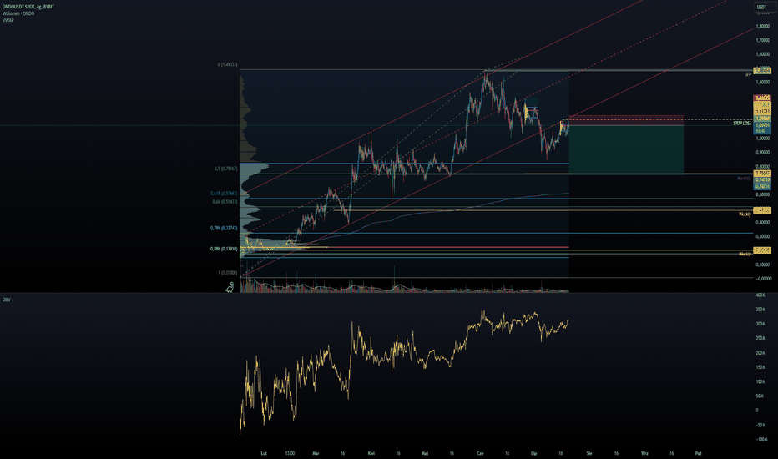
Task: Click the 0,618 Fibonacci level label
Action: click(x=224, y=194)
